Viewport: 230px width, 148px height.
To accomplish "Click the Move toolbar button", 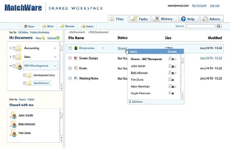I will tap(48, 26).
